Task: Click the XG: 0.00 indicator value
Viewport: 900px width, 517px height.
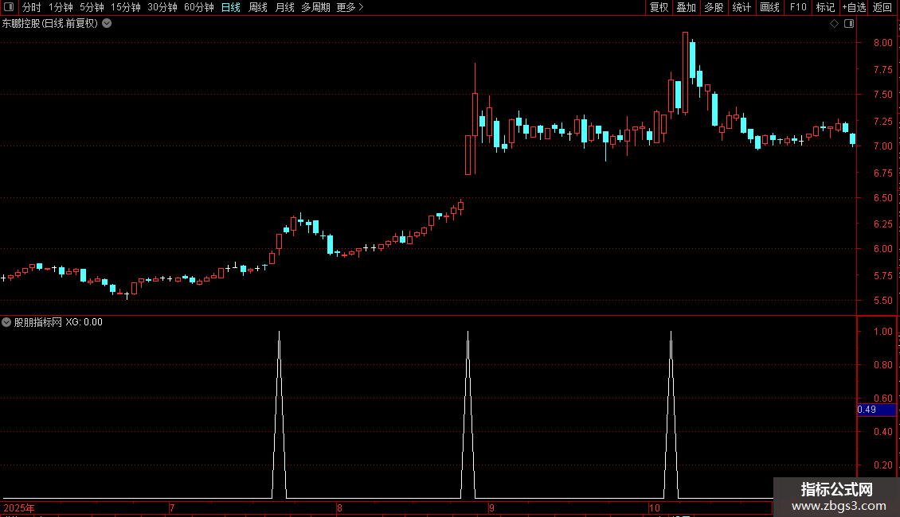Action: (x=84, y=322)
